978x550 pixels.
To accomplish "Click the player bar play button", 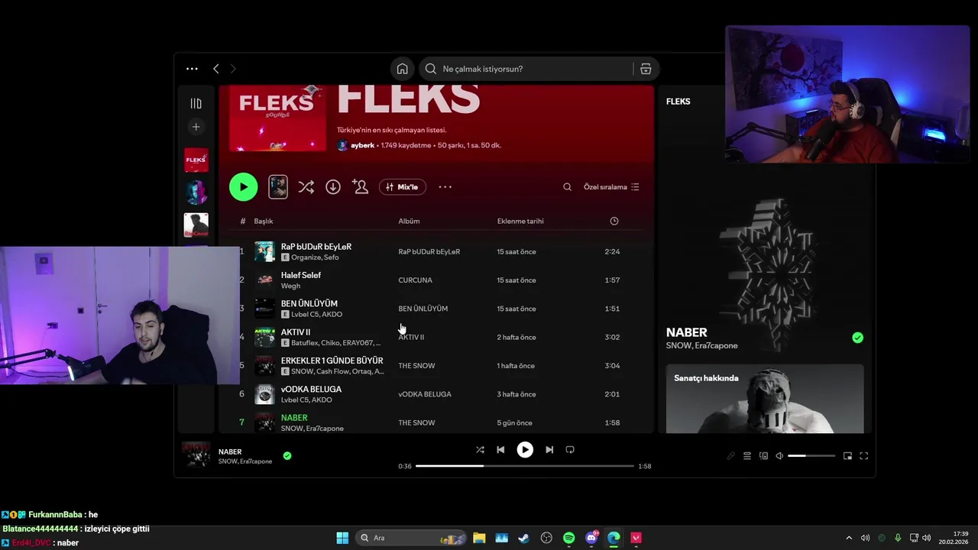I will click(x=525, y=450).
